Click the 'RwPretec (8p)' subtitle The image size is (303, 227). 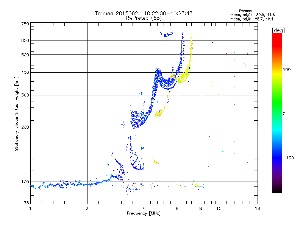(x=144, y=18)
